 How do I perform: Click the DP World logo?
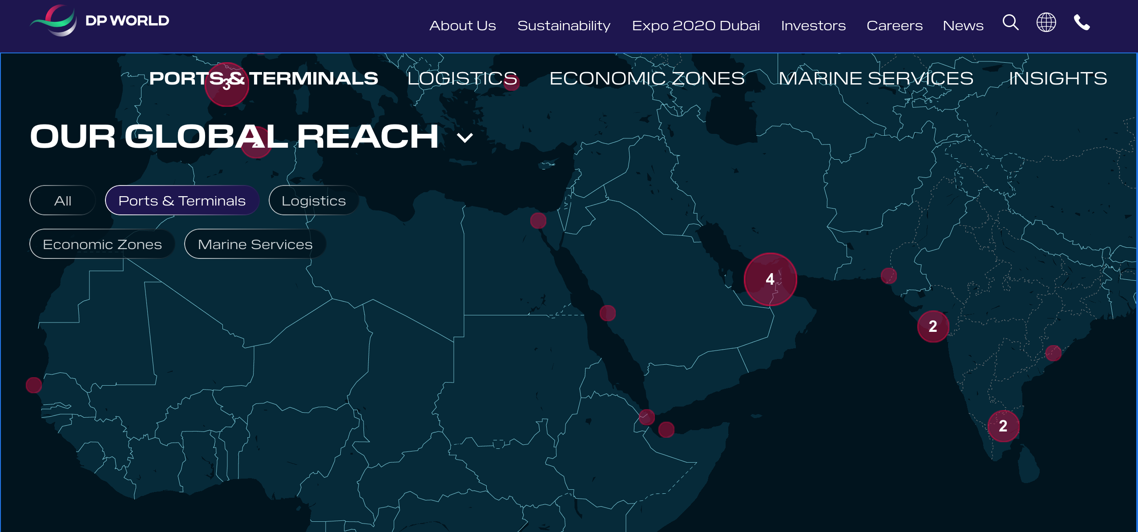pyautogui.click(x=100, y=20)
